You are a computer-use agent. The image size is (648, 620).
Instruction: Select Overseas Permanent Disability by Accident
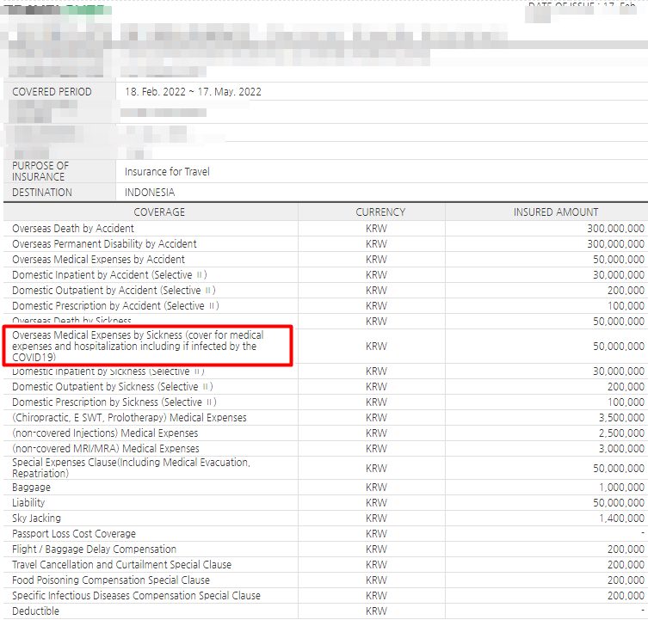pos(104,243)
